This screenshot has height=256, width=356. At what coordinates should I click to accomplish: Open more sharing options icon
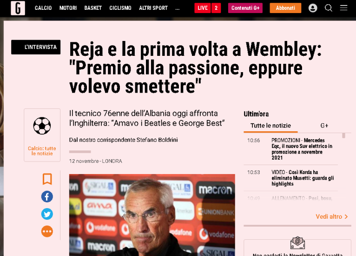click(47, 231)
